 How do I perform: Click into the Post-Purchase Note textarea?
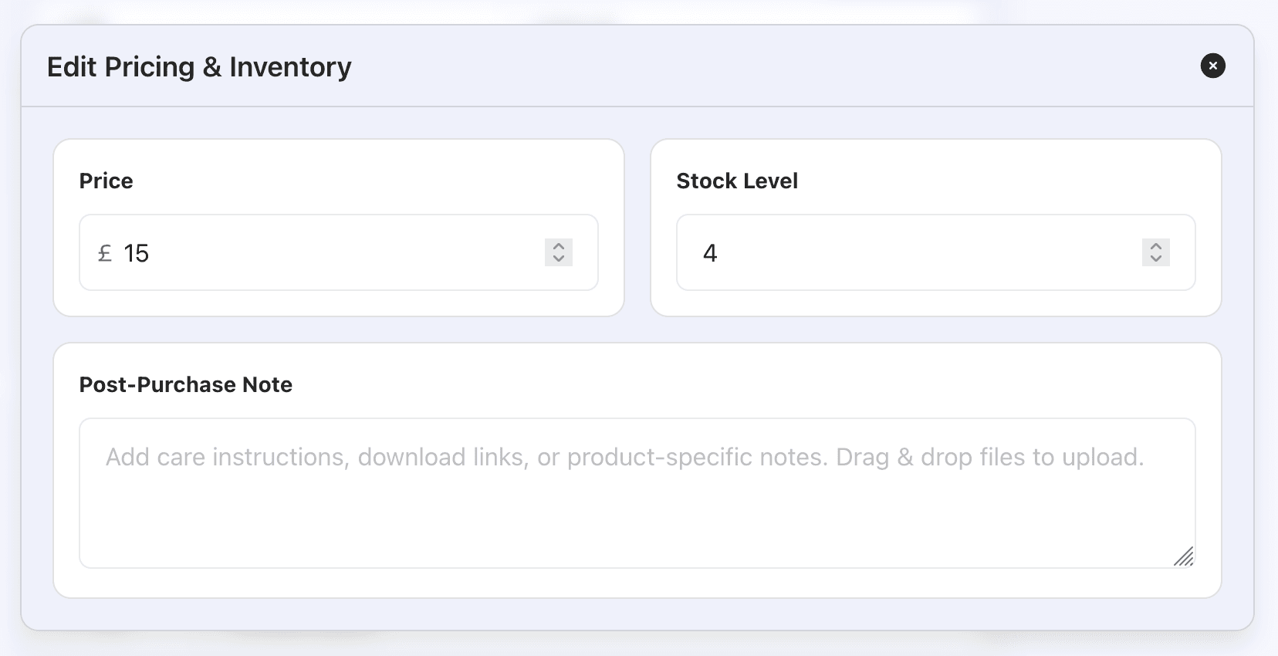click(637, 493)
